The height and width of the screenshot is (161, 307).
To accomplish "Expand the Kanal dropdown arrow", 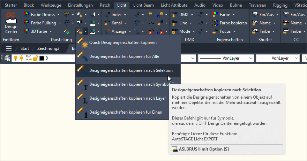I will point(125,23).
